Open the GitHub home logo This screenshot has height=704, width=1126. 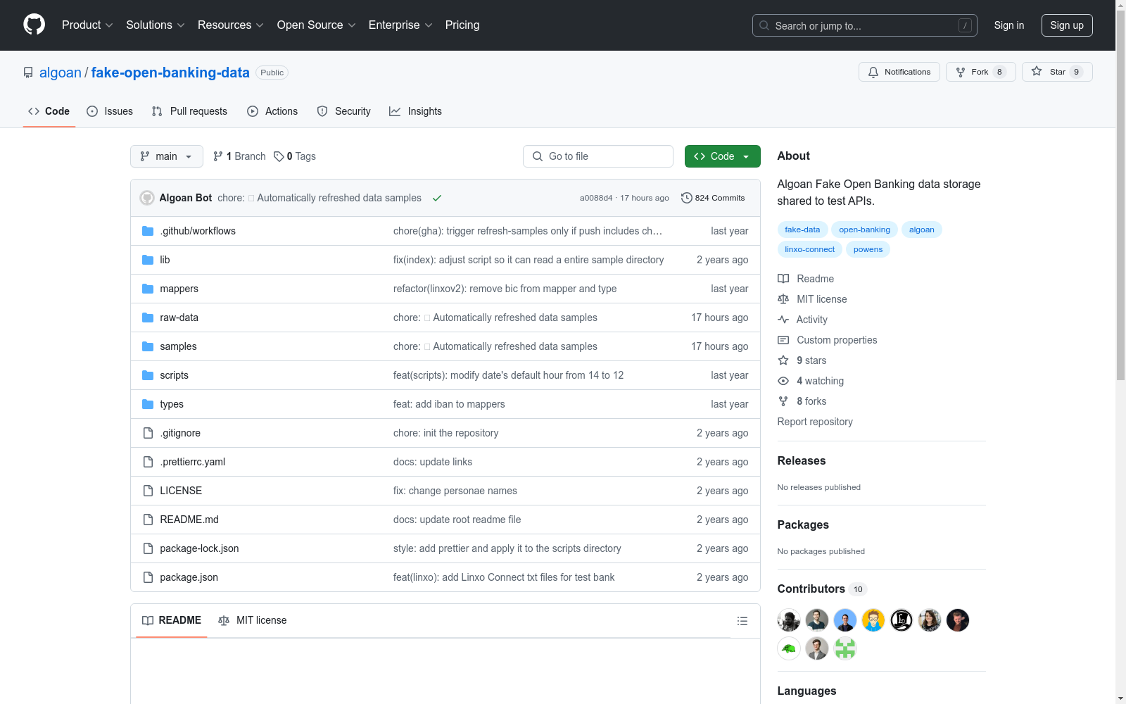(34, 25)
